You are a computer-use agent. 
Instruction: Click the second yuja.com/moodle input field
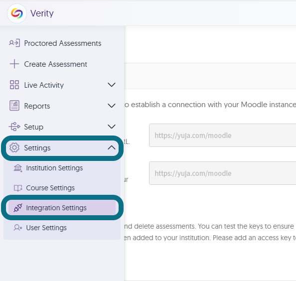pos(223,173)
